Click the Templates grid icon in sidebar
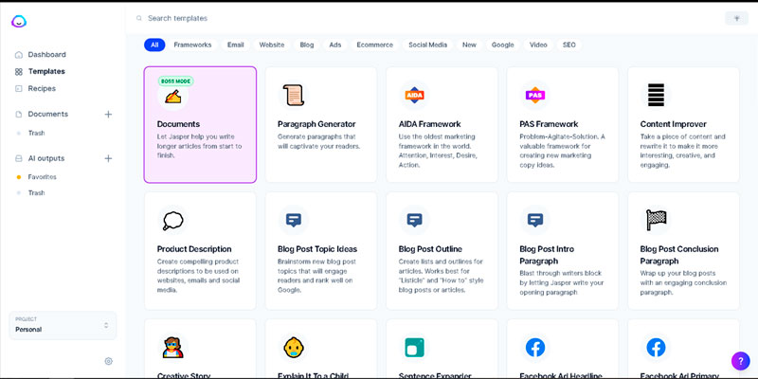The image size is (758, 379). tap(18, 72)
